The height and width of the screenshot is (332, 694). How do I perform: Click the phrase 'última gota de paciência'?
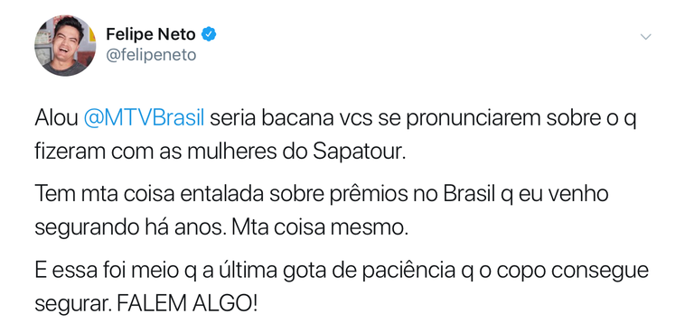tap(338, 272)
